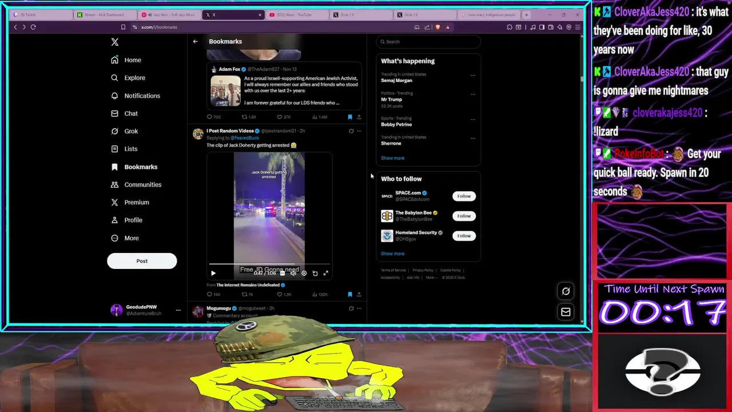Expand video to fullscreen
The image size is (732, 412).
point(325,274)
